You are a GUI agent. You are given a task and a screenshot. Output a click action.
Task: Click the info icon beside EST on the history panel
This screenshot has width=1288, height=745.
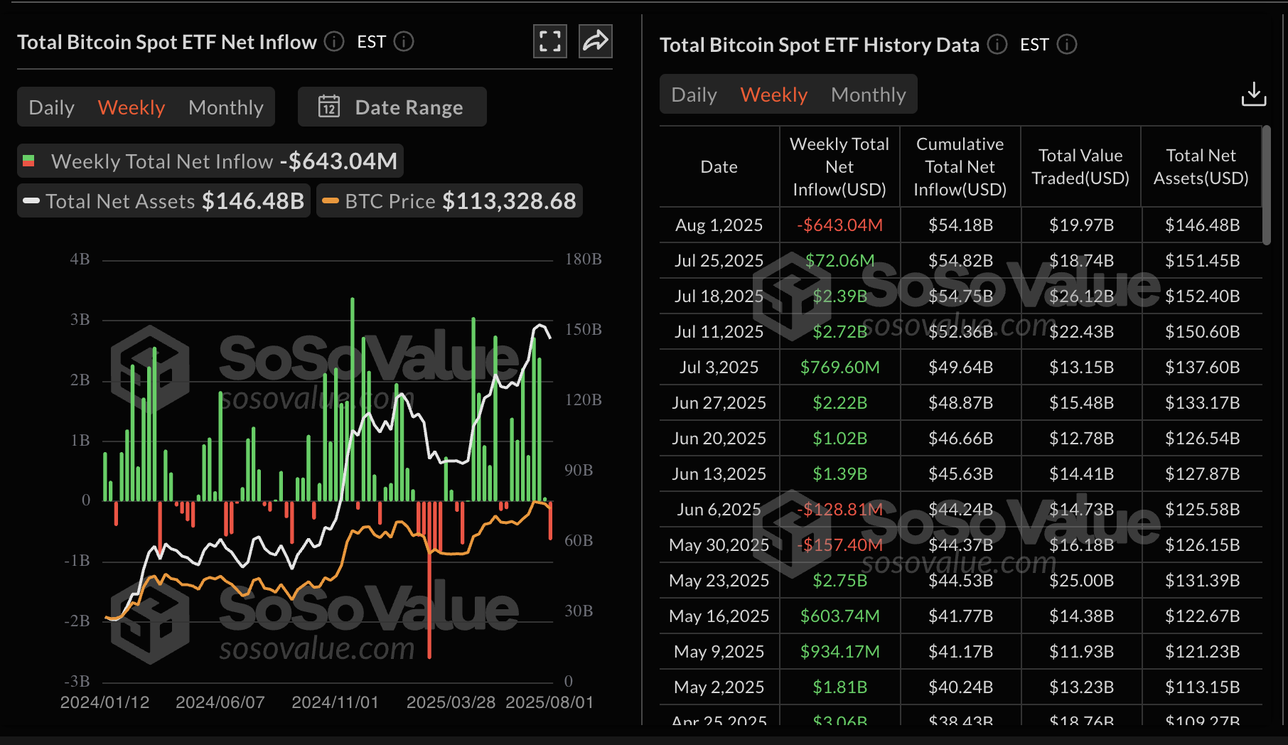point(1066,45)
